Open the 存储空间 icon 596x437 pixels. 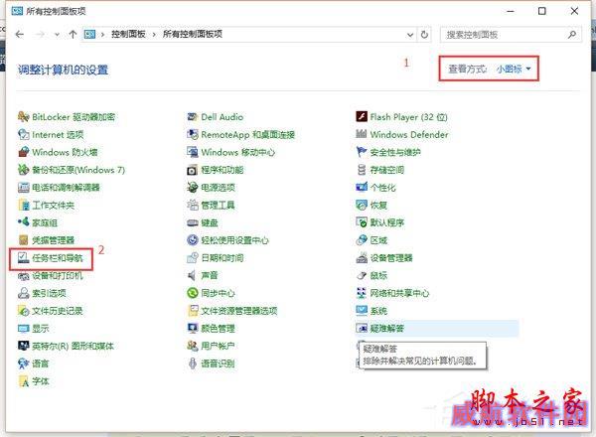coord(362,170)
